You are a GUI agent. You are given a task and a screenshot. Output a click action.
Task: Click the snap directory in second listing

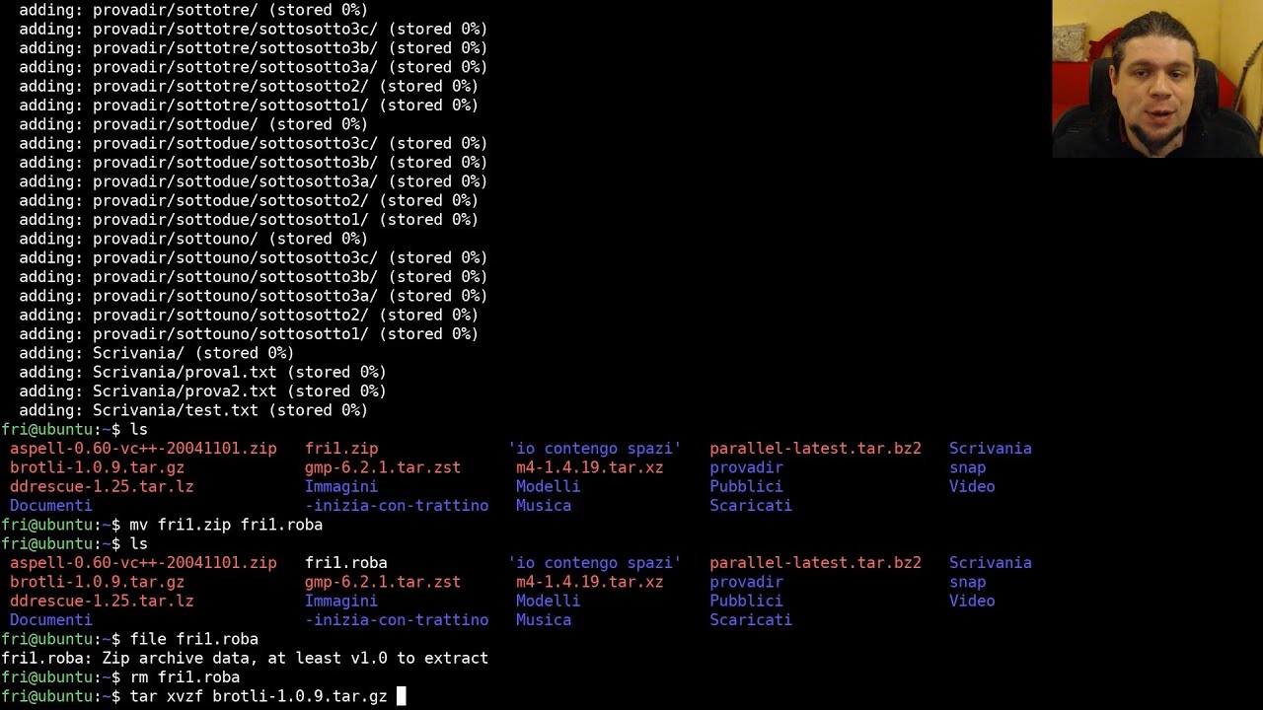967,582
